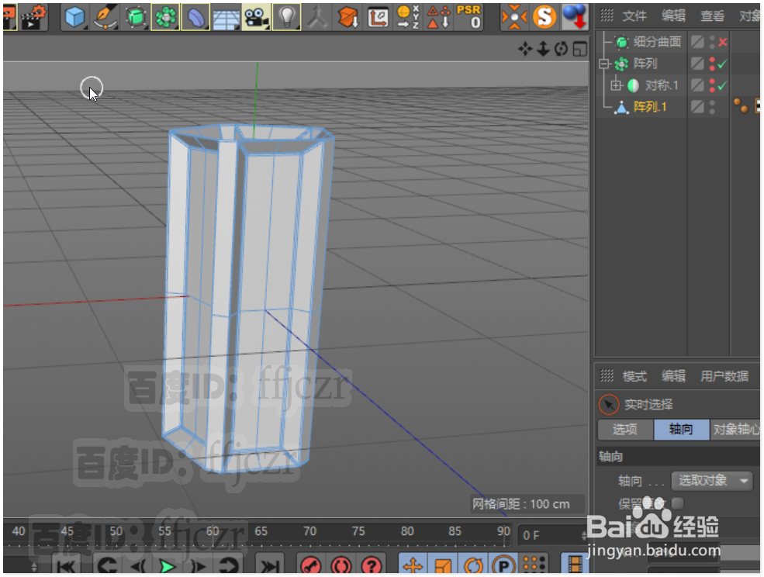
Task: Toggle the green check on 对称.1
Action: (723, 85)
